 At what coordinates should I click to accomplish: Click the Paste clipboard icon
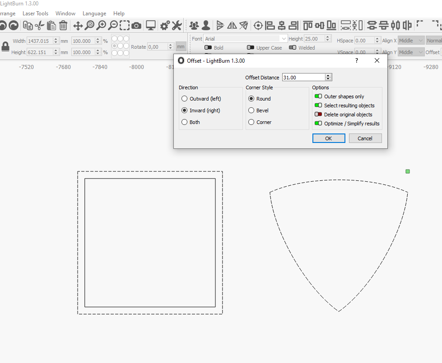click(x=51, y=26)
